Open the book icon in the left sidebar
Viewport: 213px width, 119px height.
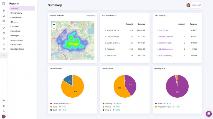4,21
